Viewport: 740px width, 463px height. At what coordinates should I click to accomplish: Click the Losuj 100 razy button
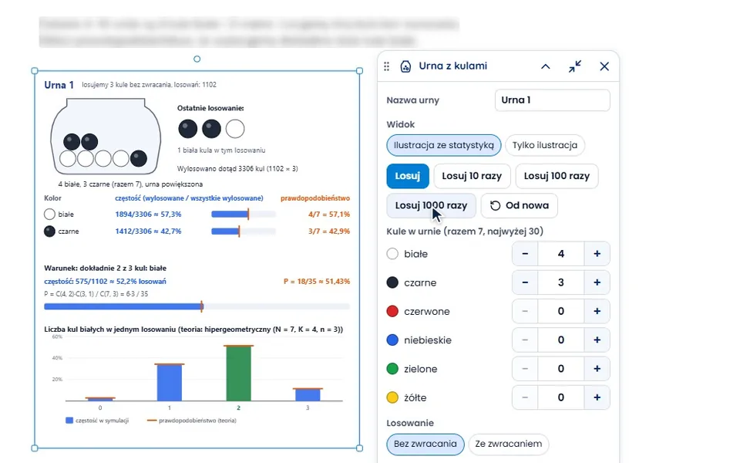tap(557, 176)
